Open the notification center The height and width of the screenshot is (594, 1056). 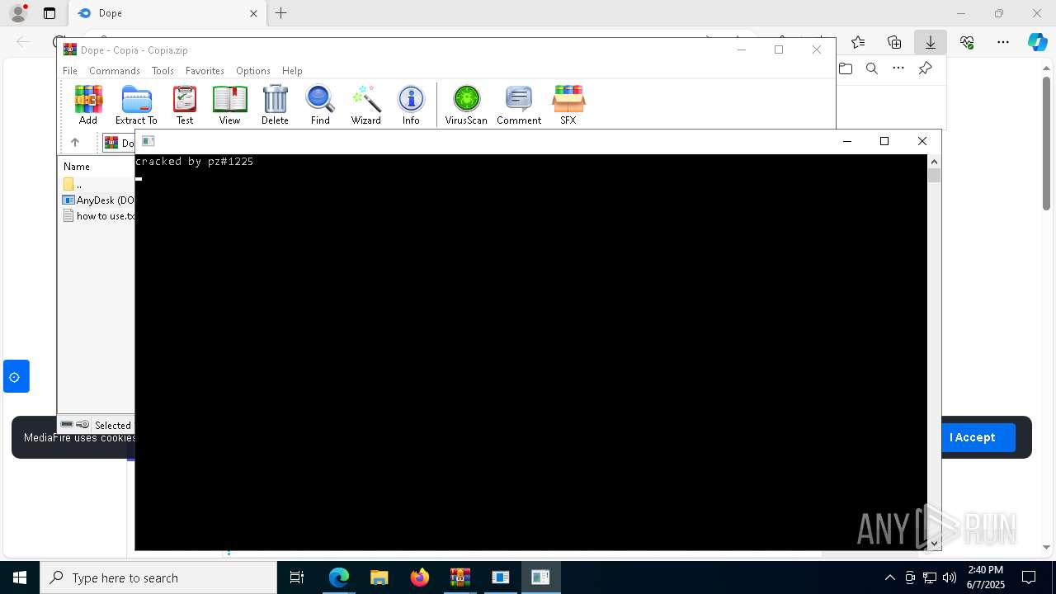click(1029, 577)
